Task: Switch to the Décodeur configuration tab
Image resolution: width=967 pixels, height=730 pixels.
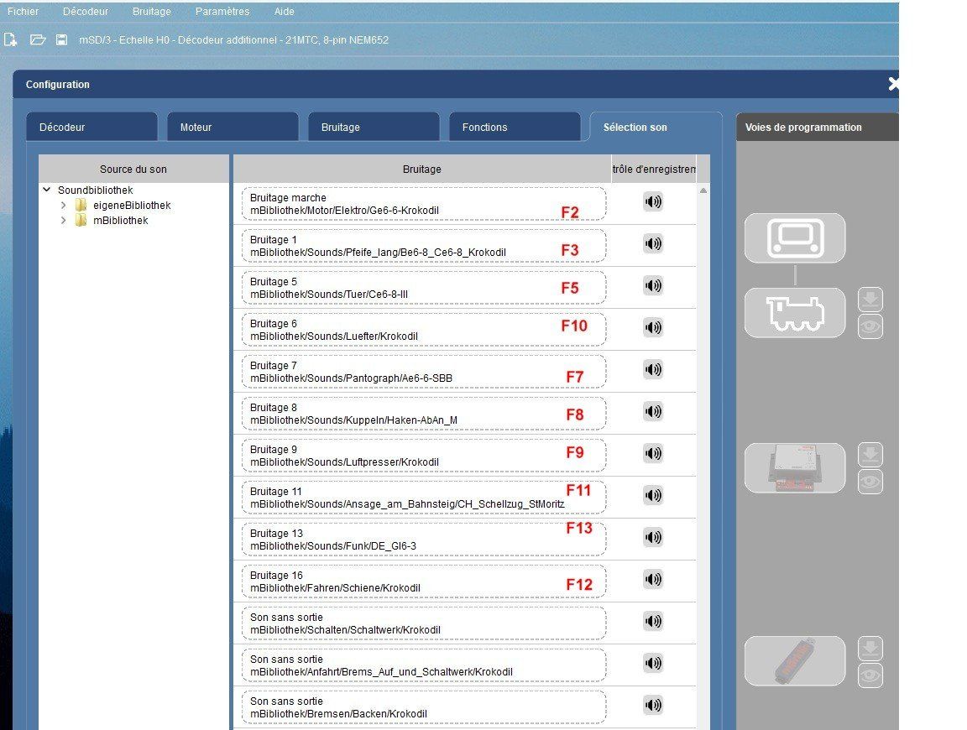Action: click(91, 127)
